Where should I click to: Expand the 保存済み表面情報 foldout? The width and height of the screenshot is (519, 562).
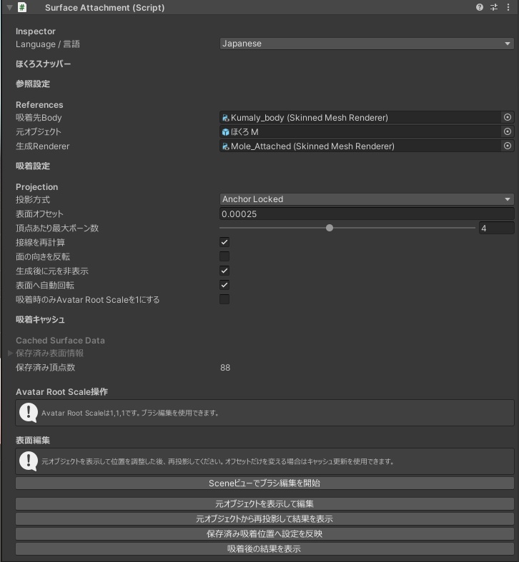[x=11, y=353]
